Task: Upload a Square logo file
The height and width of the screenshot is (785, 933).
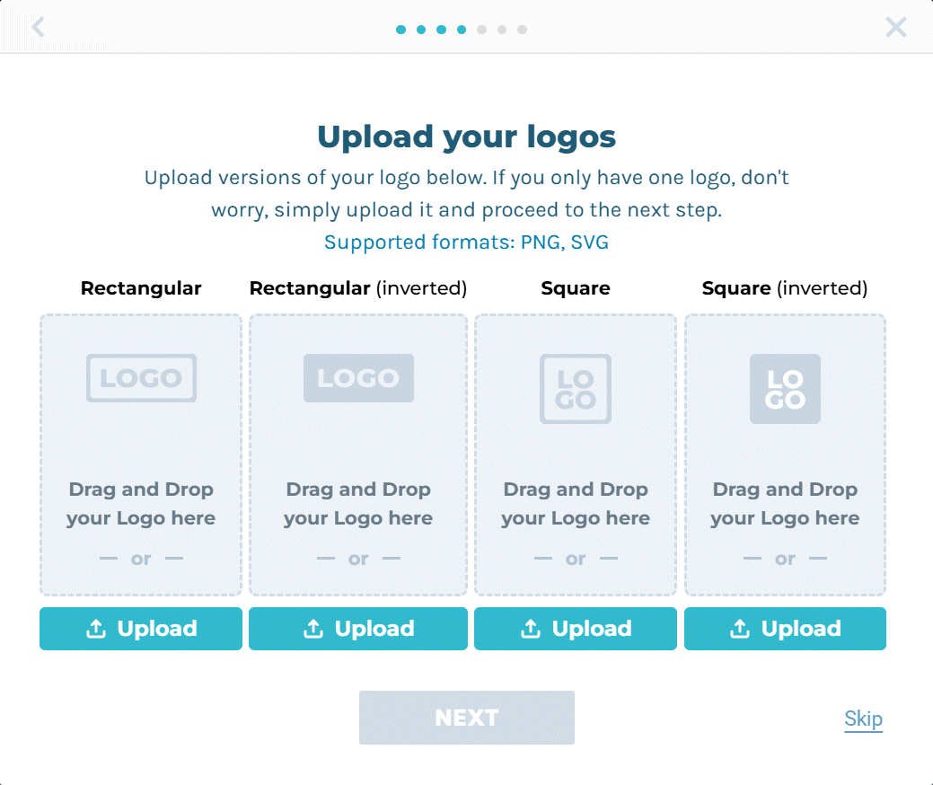Action: pyautogui.click(x=576, y=629)
